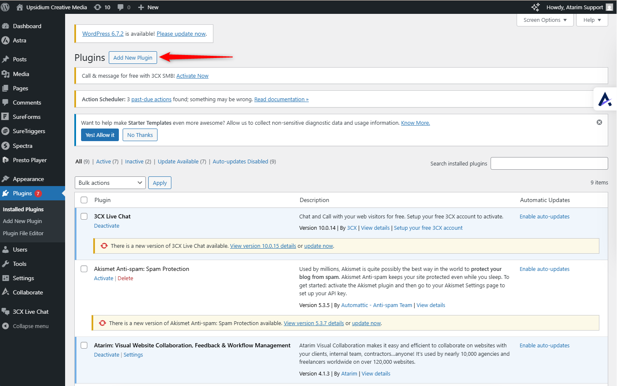Check the 3CX Live Chat plugin checkbox
Screen dimensions: 617x386
[x=84, y=216]
